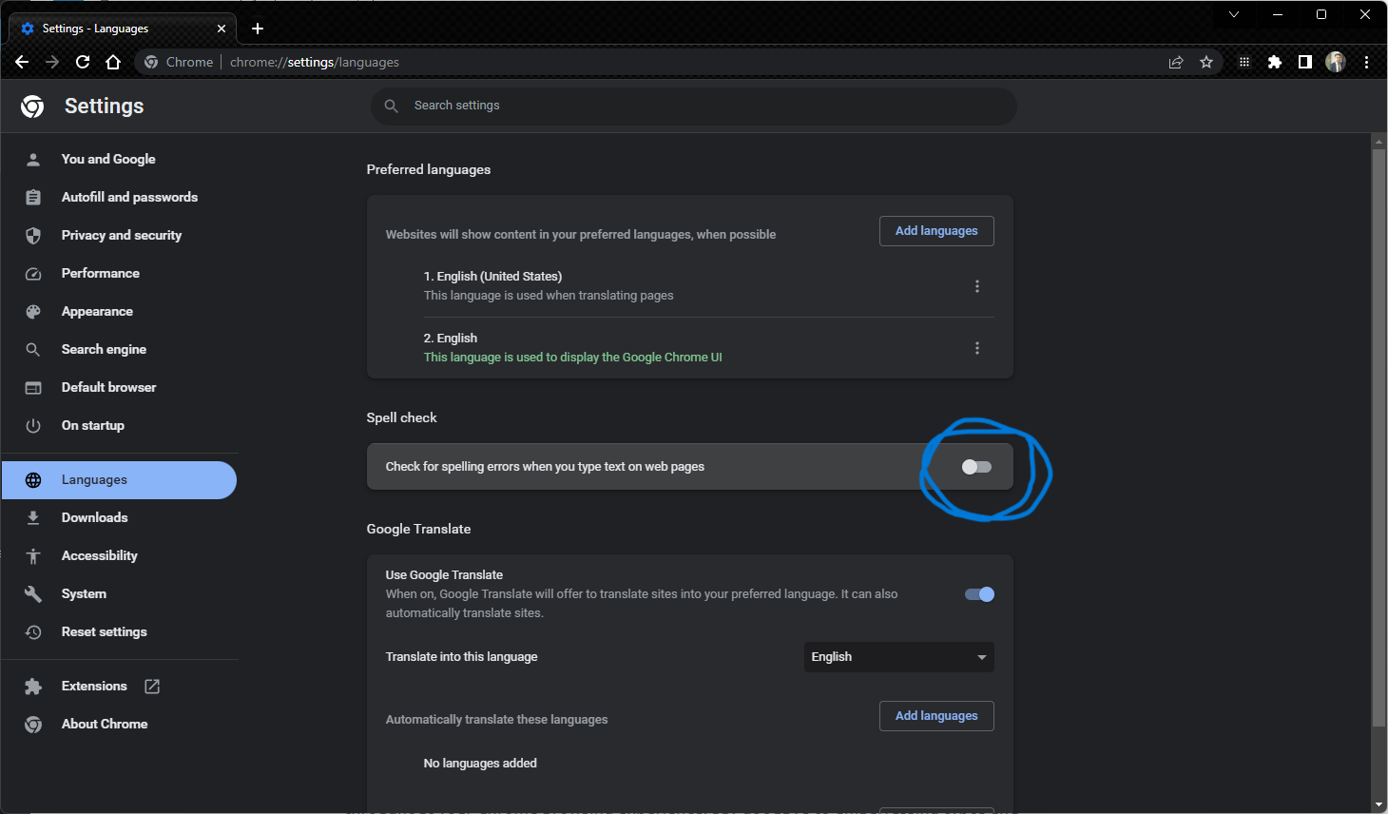Go to Privacy and security settings
This screenshot has width=1388, height=814.
click(121, 235)
